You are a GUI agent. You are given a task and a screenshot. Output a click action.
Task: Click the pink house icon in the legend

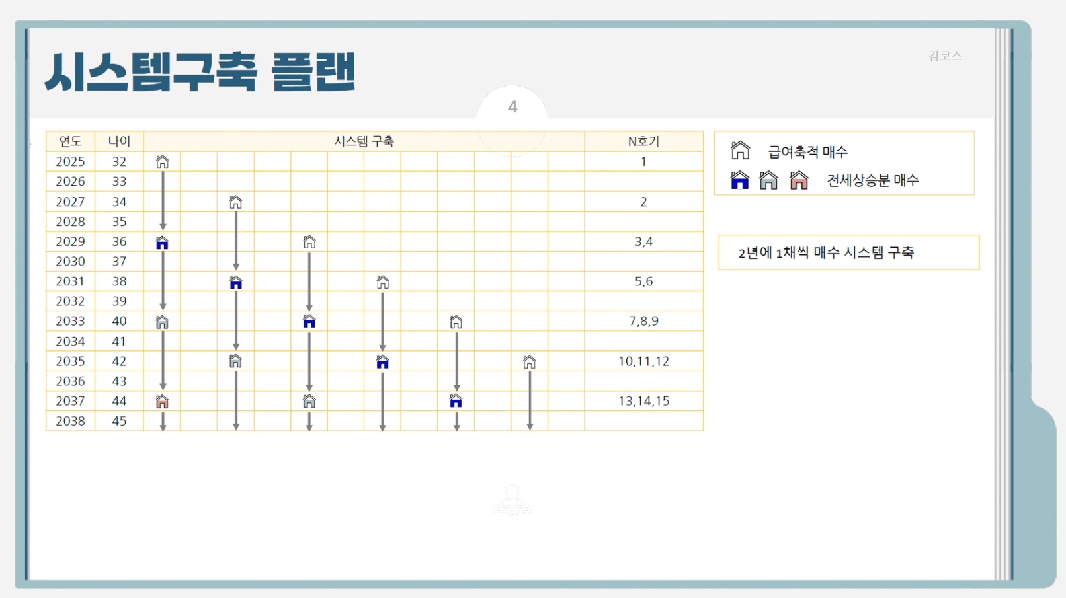click(799, 180)
